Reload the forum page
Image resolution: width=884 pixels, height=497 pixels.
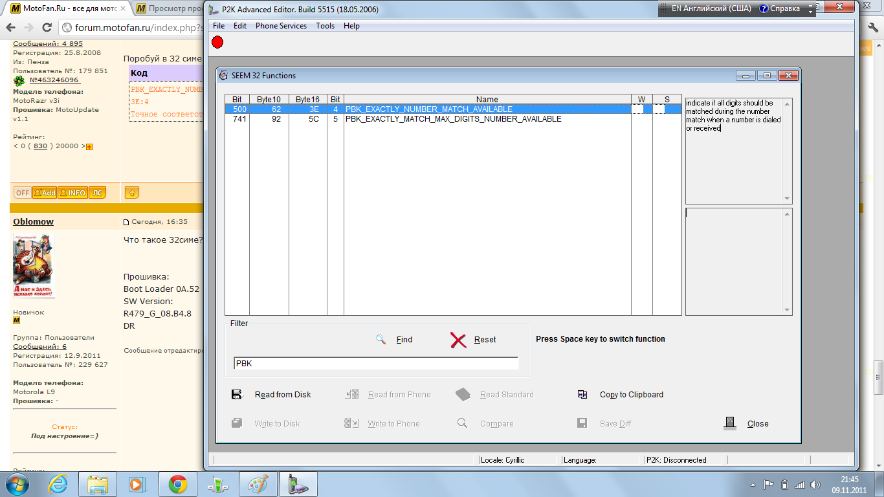click(47, 28)
